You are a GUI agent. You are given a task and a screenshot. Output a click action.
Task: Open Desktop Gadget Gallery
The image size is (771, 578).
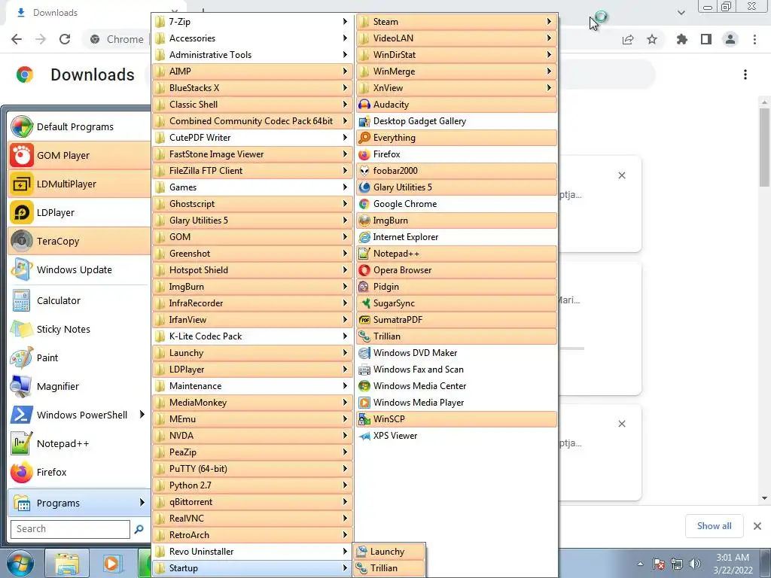(x=457, y=121)
